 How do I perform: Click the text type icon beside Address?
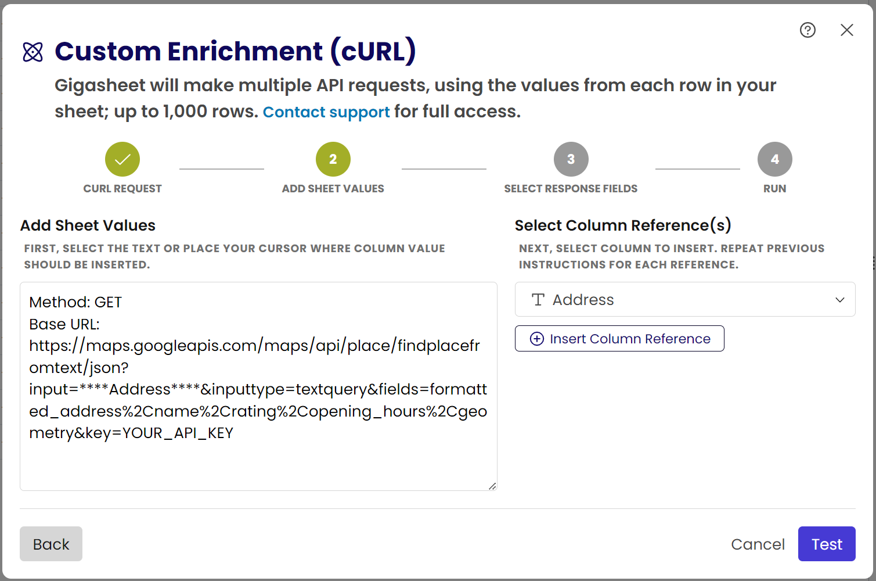(538, 300)
